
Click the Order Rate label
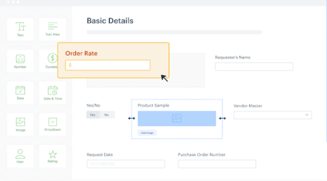[x=82, y=53]
